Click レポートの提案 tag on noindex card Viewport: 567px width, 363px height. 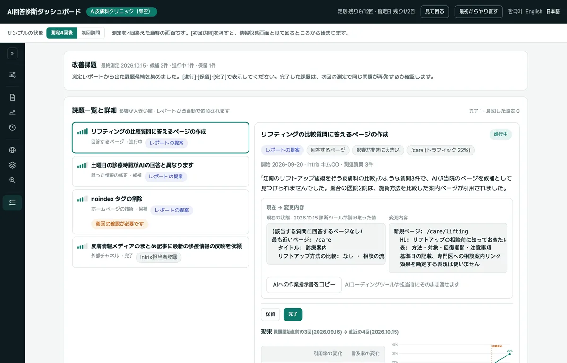[172, 210]
